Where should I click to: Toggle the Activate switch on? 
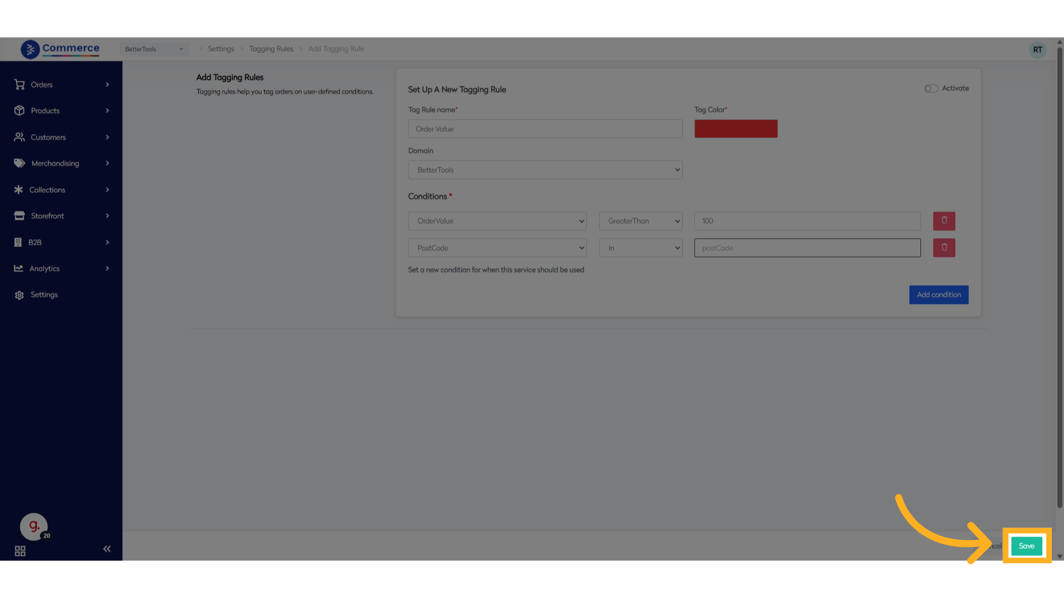(930, 89)
